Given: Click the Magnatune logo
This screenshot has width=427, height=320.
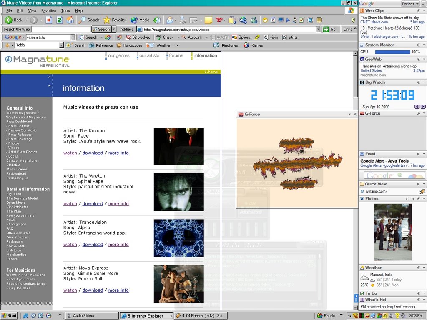Looking at the screenshot, I should coord(37,61).
